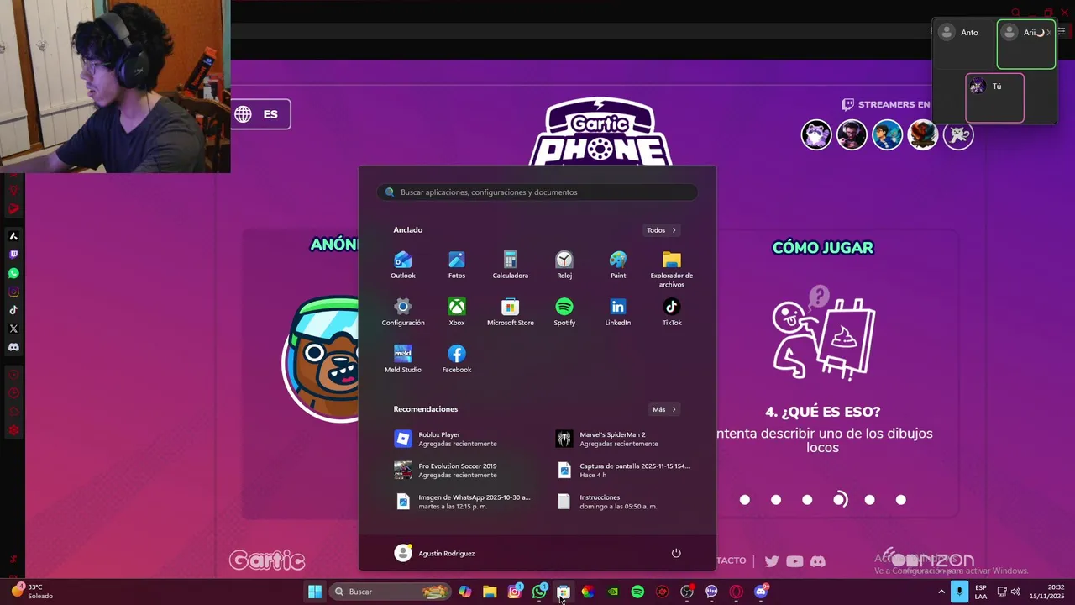Go to first how-to-play carousel dot
1075x605 pixels.
click(745, 500)
